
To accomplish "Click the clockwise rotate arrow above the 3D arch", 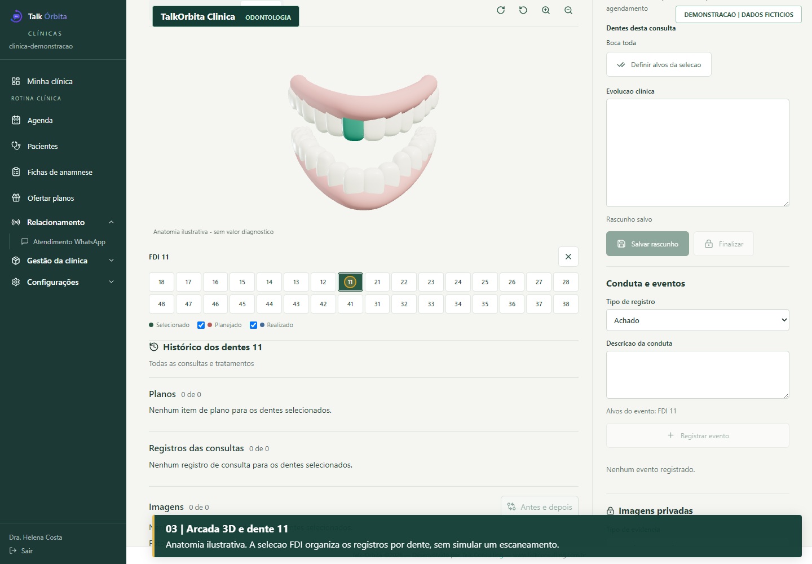I will pos(501,10).
